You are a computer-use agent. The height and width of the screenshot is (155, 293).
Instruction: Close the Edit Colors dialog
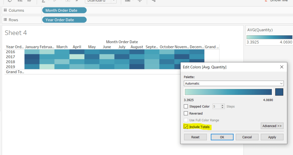point(282,67)
